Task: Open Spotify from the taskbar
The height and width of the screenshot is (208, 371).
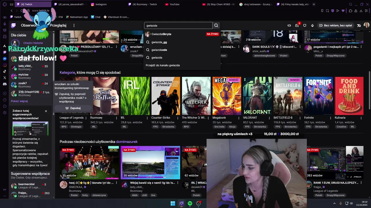Action: point(190,203)
